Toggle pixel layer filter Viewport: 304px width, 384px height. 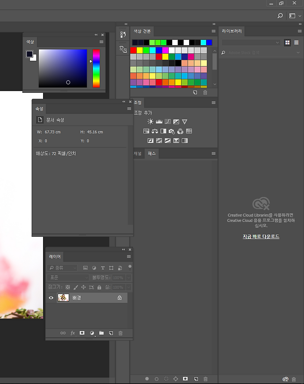click(85, 268)
